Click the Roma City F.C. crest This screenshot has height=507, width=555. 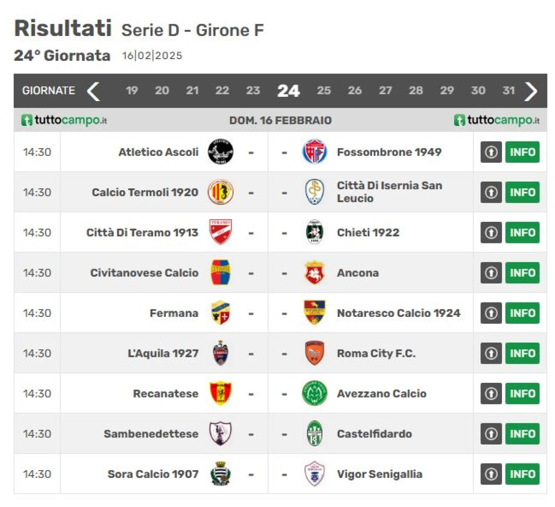(314, 353)
